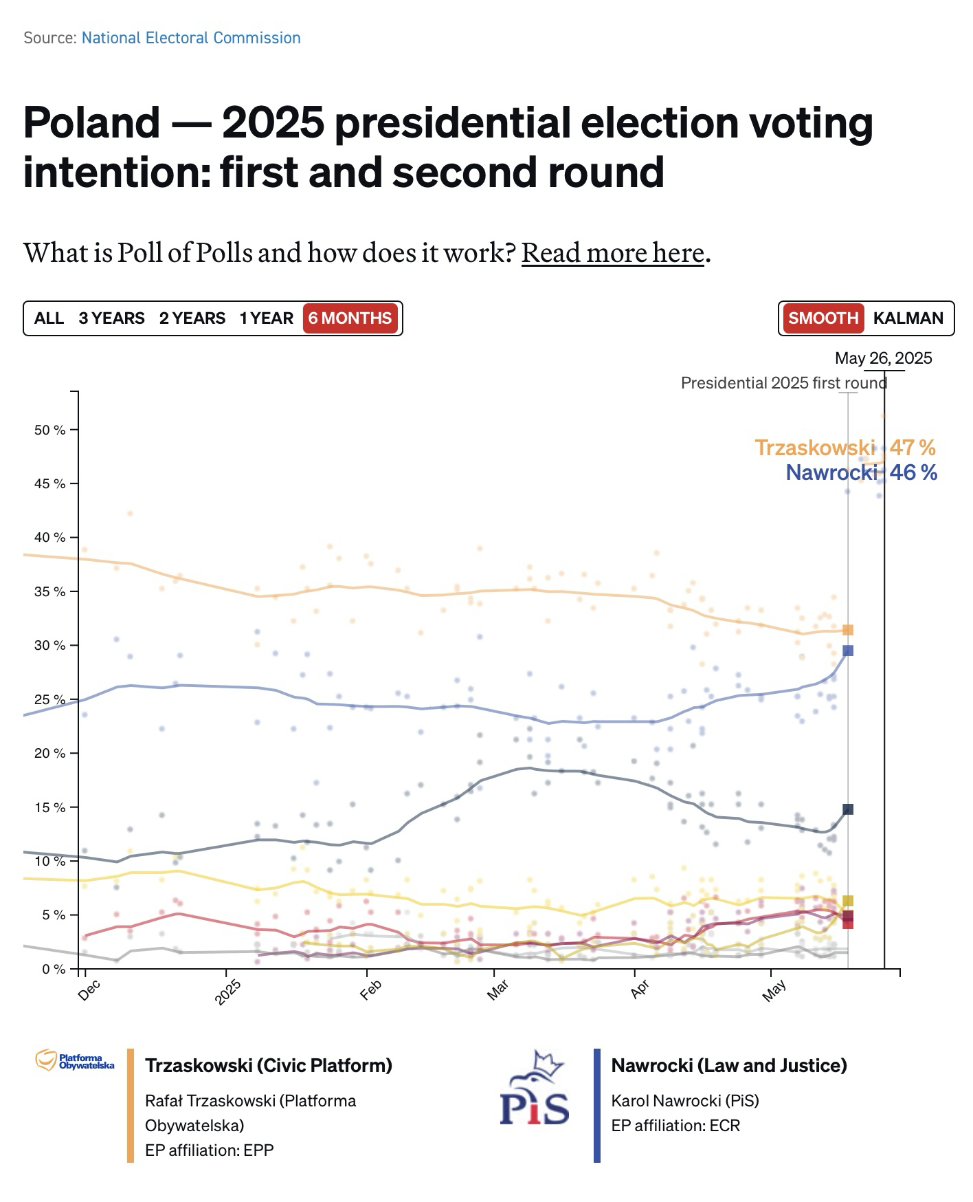Click the dark navy end marker square

click(x=848, y=809)
